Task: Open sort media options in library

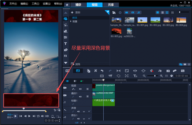Action: pyautogui.click(x=173, y=12)
